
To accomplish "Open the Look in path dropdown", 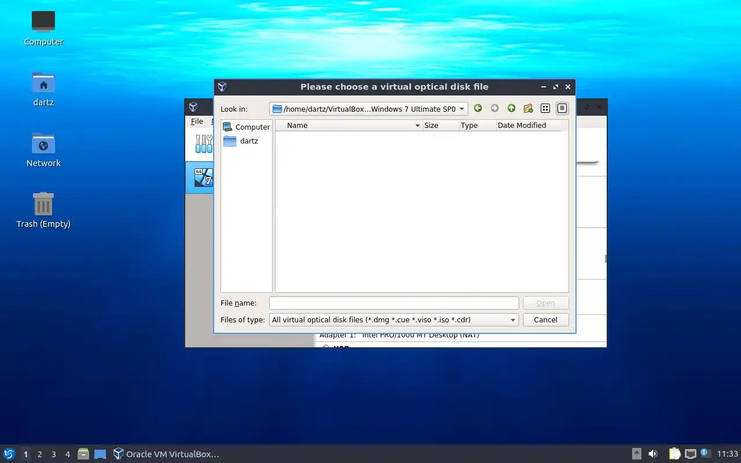I will tap(368, 109).
